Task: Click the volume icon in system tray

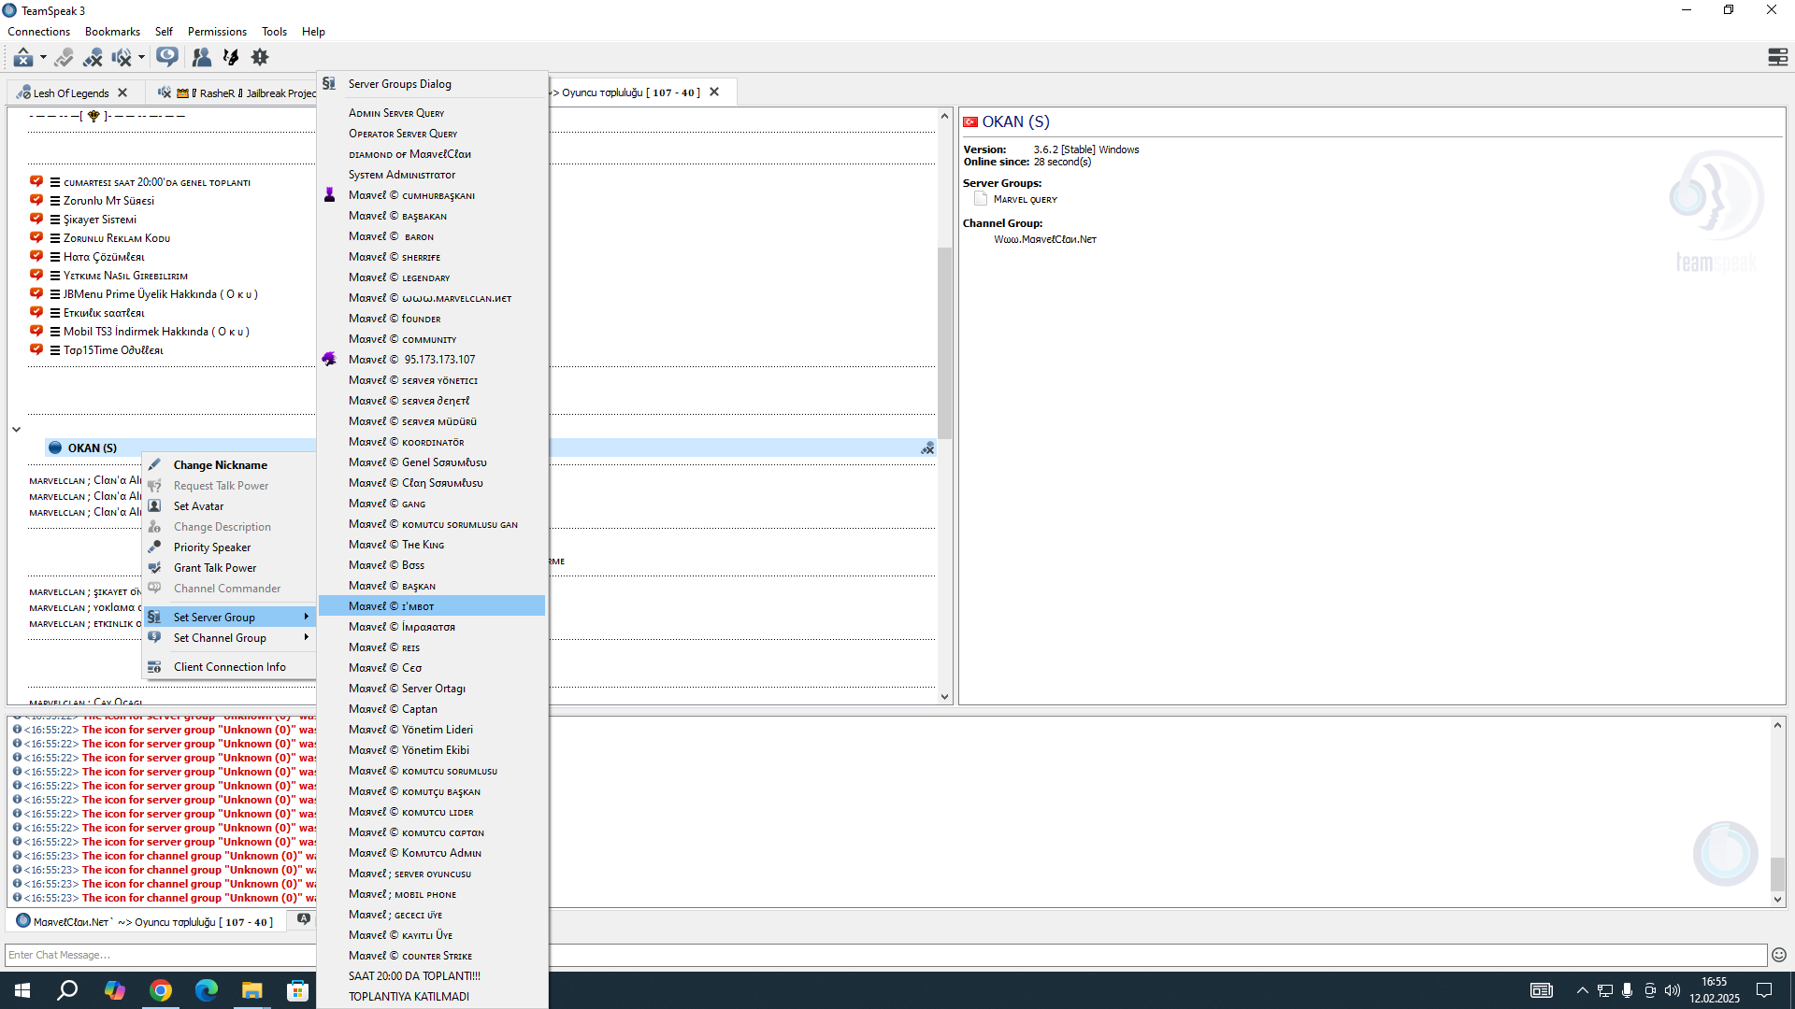Action: point(1673,990)
